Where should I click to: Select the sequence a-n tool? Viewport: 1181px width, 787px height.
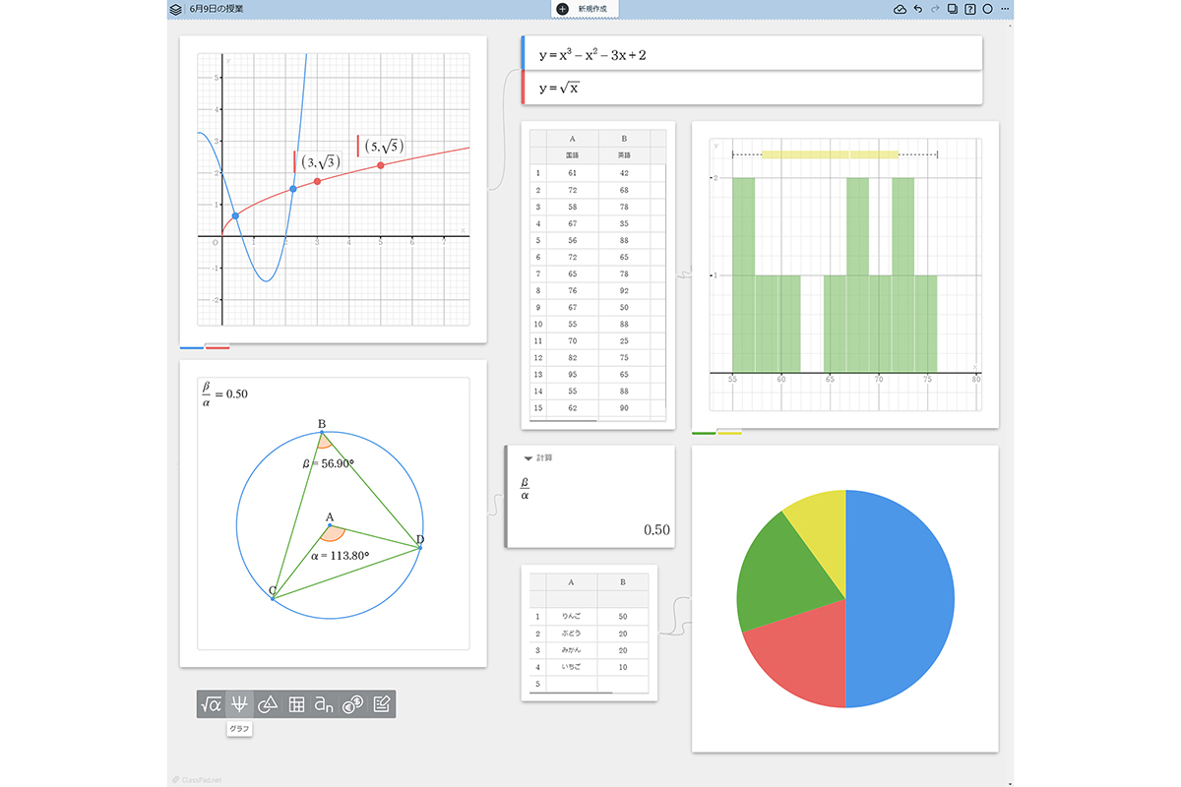tap(325, 704)
